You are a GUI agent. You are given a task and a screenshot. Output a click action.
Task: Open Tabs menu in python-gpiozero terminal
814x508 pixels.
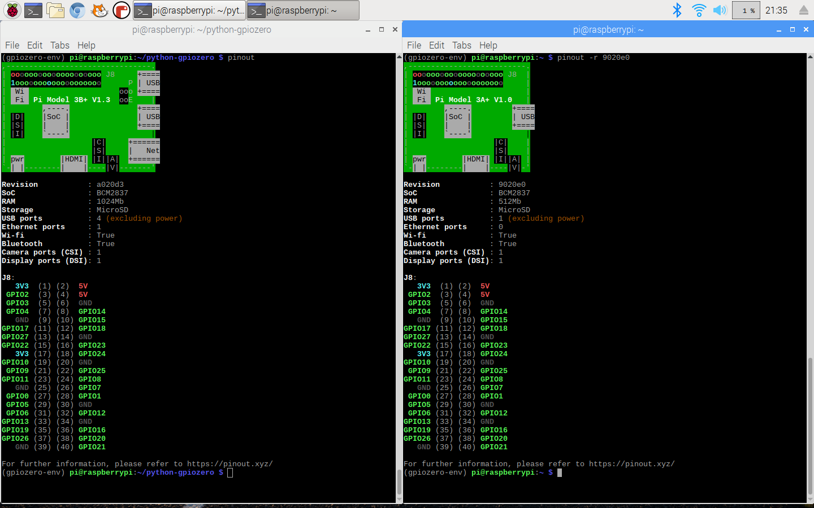click(x=59, y=45)
